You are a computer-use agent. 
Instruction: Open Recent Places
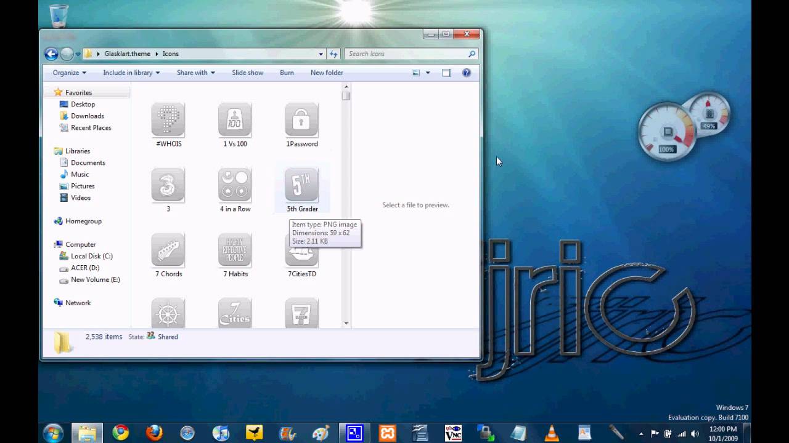point(91,127)
